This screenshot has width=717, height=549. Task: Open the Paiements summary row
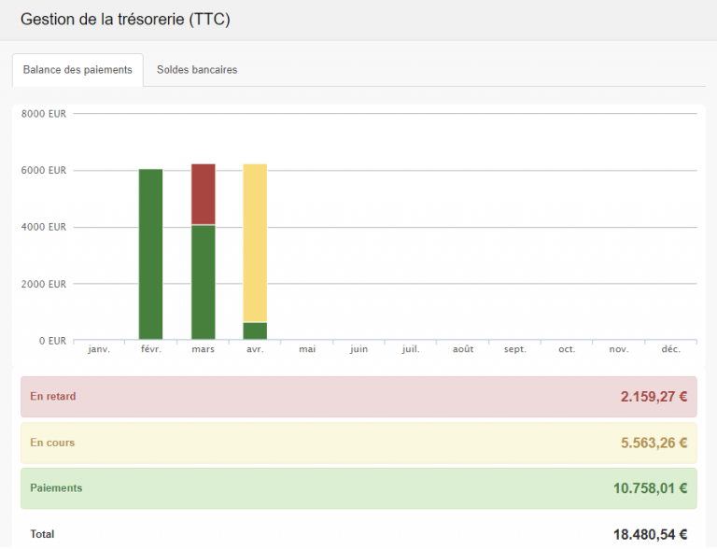click(358, 488)
